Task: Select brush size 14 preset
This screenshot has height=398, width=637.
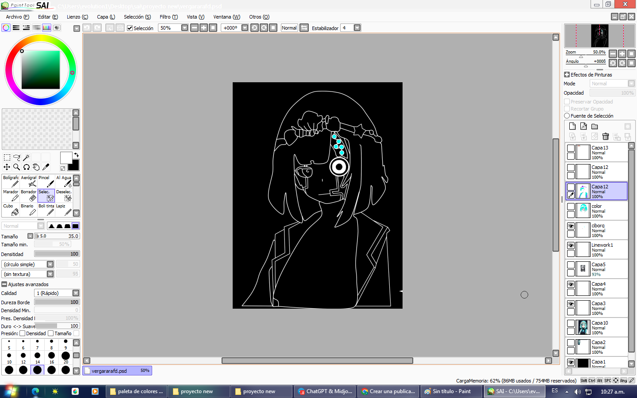Action: coord(38,356)
